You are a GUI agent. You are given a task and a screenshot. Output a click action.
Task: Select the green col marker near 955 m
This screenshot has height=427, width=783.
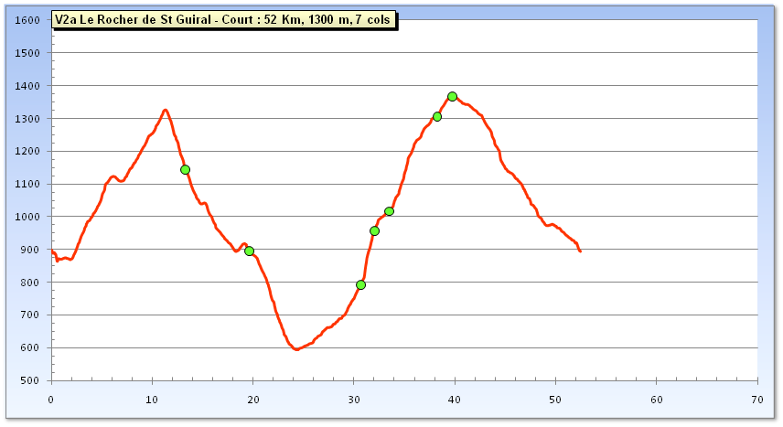(x=374, y=230)
